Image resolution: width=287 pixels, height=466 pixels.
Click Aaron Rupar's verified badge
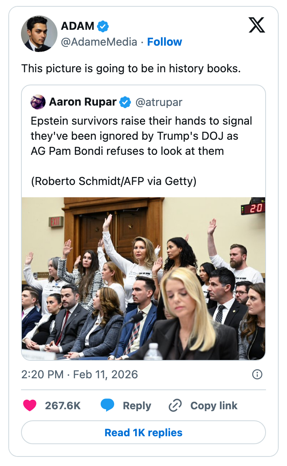[125, 102]
